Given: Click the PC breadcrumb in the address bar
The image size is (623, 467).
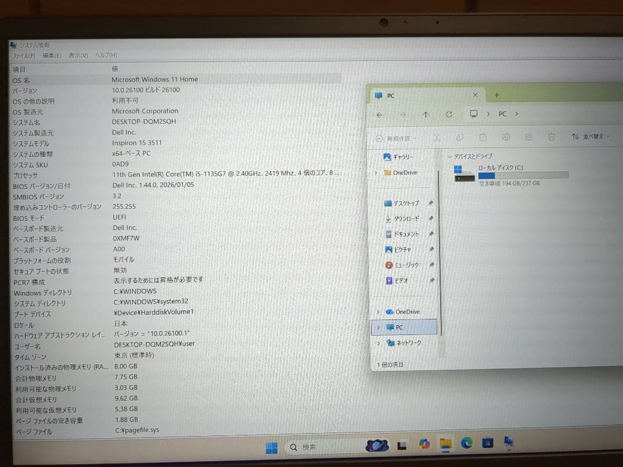Looking at the screenshot, I should [502, 114].
